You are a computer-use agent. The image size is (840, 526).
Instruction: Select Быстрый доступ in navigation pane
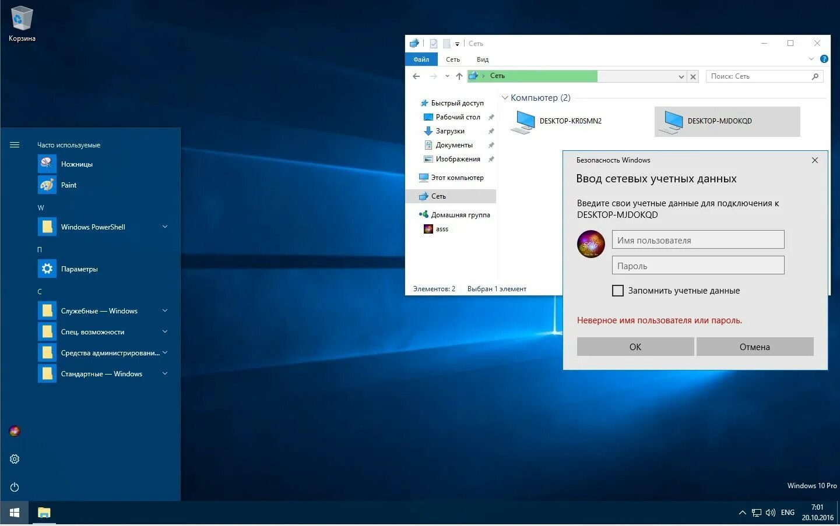[x=457, y=103]
